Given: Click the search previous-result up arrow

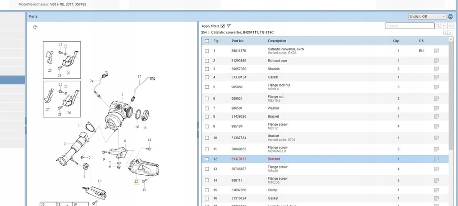Looking at the screenshot, I should [x=444, y=26].
